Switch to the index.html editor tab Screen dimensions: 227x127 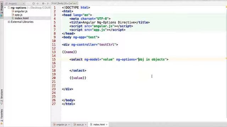coord(99,125)
